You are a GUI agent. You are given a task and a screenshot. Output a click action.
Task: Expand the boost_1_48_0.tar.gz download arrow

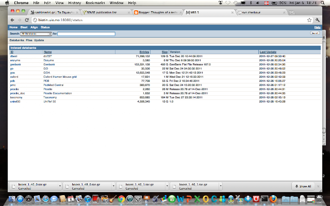(113, 186)
